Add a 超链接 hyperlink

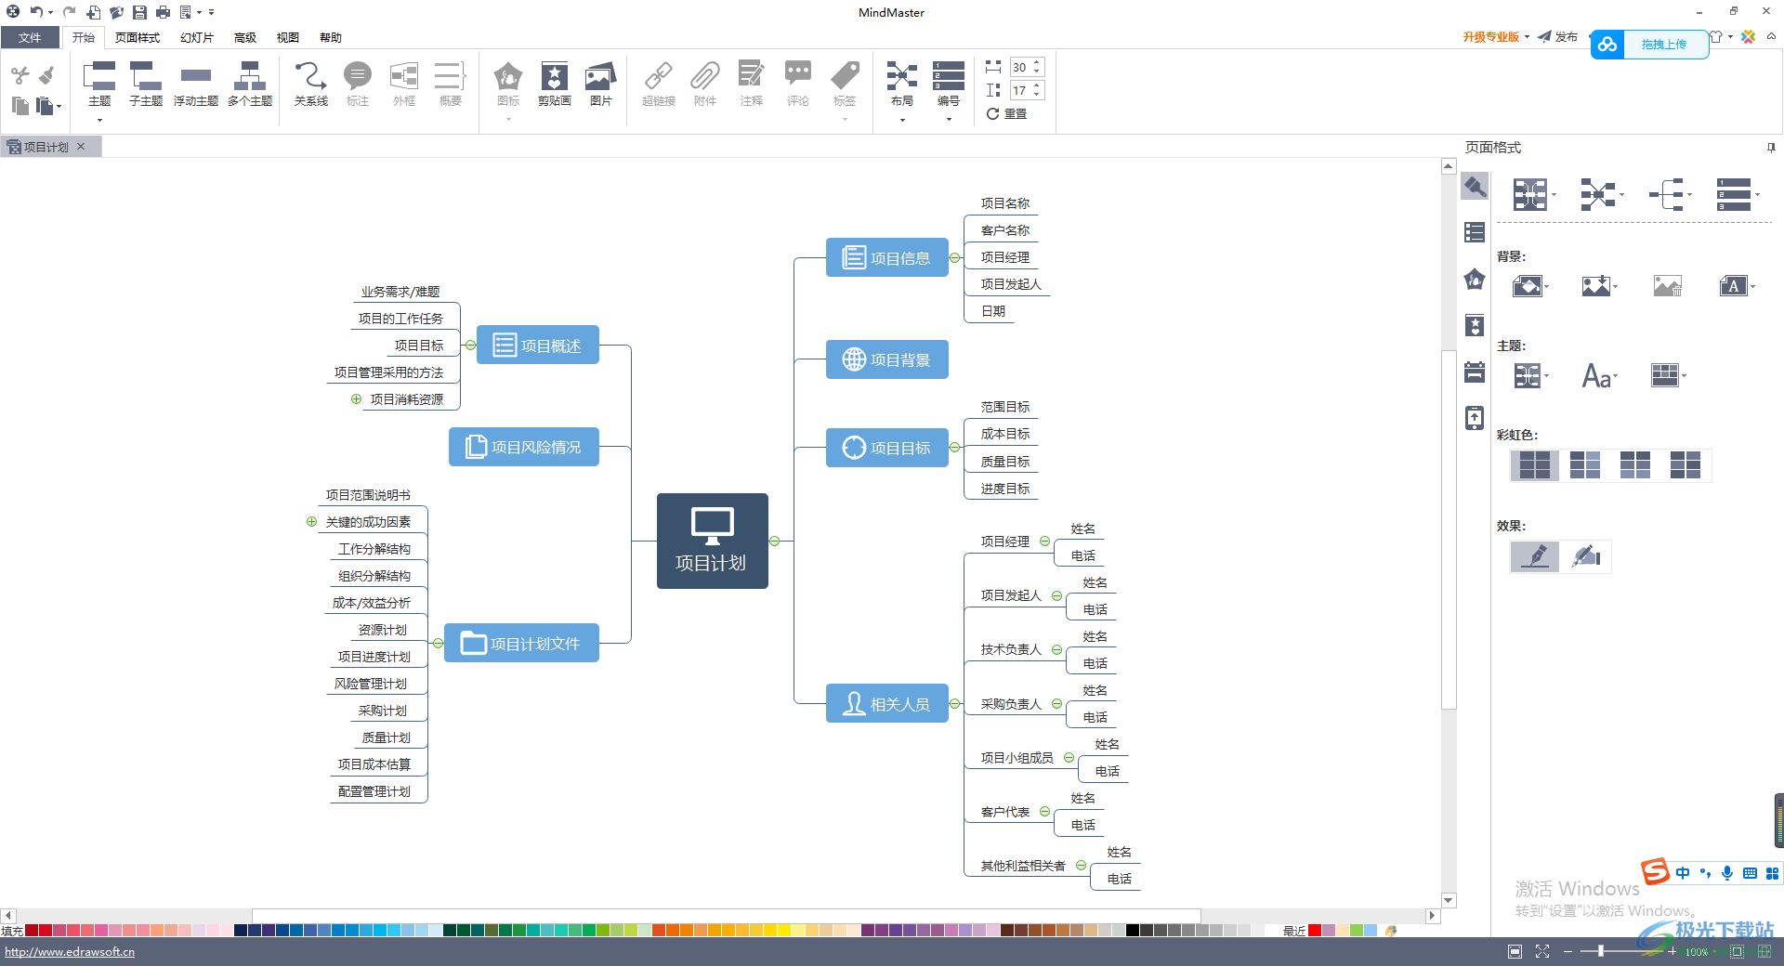point(659,84)
